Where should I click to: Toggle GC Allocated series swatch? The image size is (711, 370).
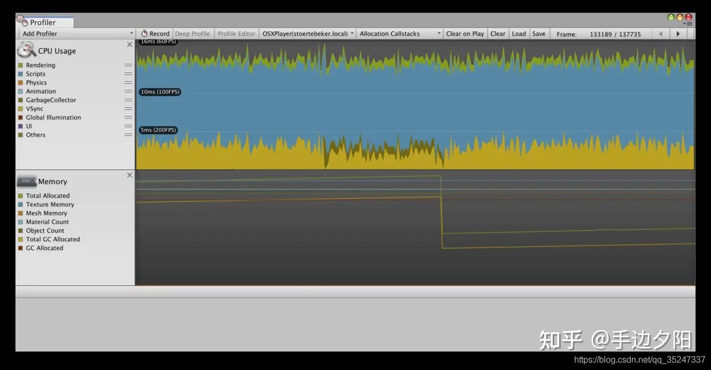click(x=20, y=248)
